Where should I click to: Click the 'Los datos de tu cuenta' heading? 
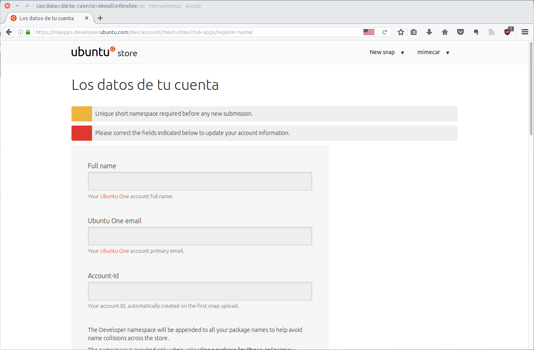(x=145, y=85)
